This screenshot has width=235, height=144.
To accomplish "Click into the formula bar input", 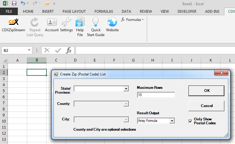I will coord(155,50).
